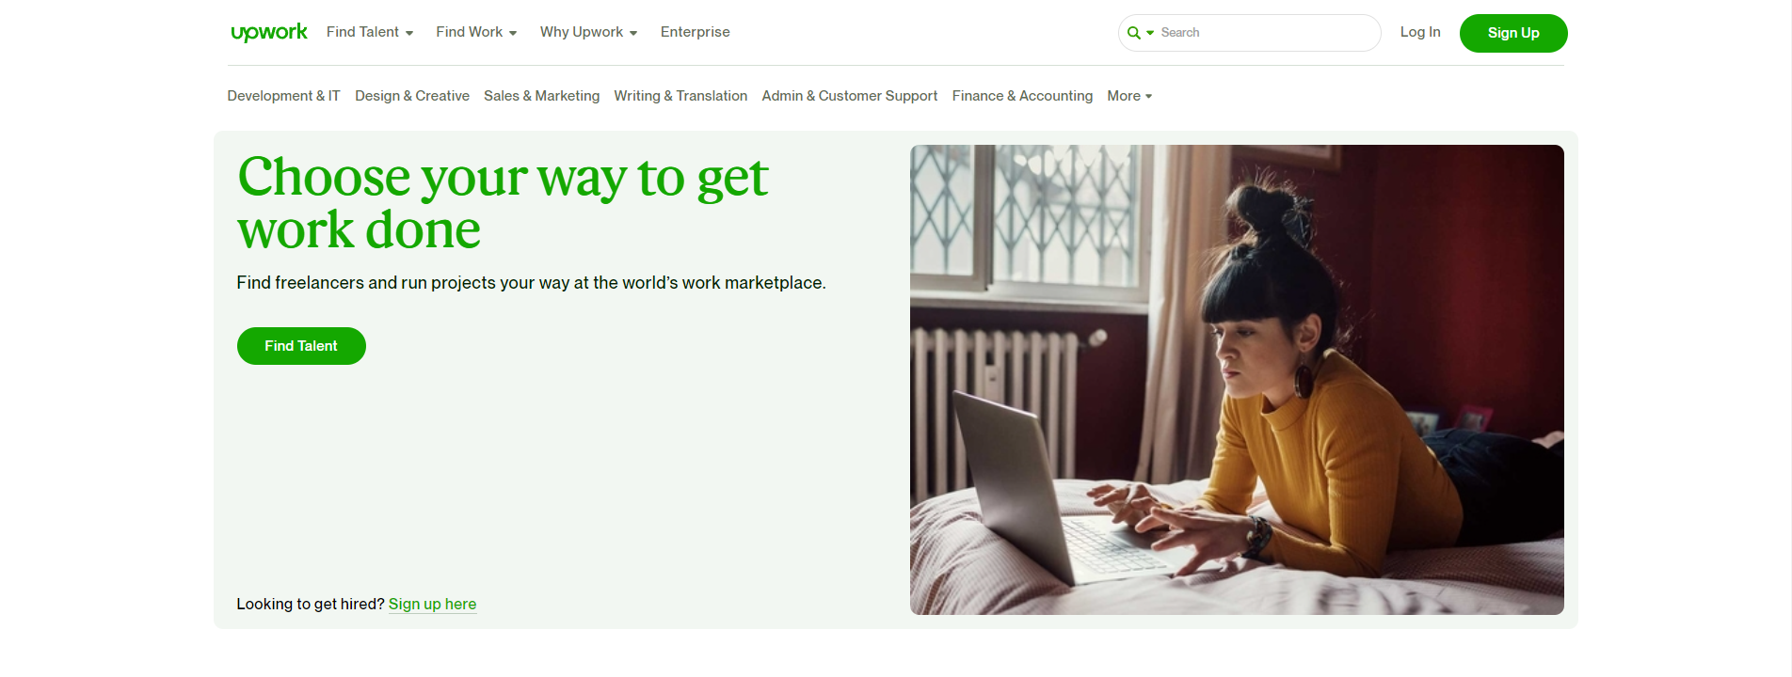Viewport: 1792px width, 677px height.
Task: Expand the Find Work menu
Action: coord(476,32)
